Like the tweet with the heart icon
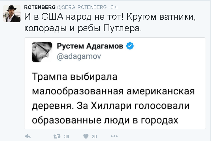The width and height of the screenshot is (211, 141). click(x=86, y=136)
